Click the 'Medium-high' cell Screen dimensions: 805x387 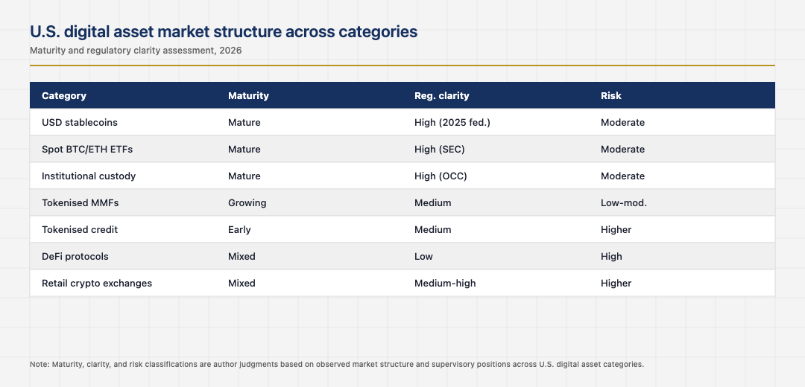(x=445, y=283)
